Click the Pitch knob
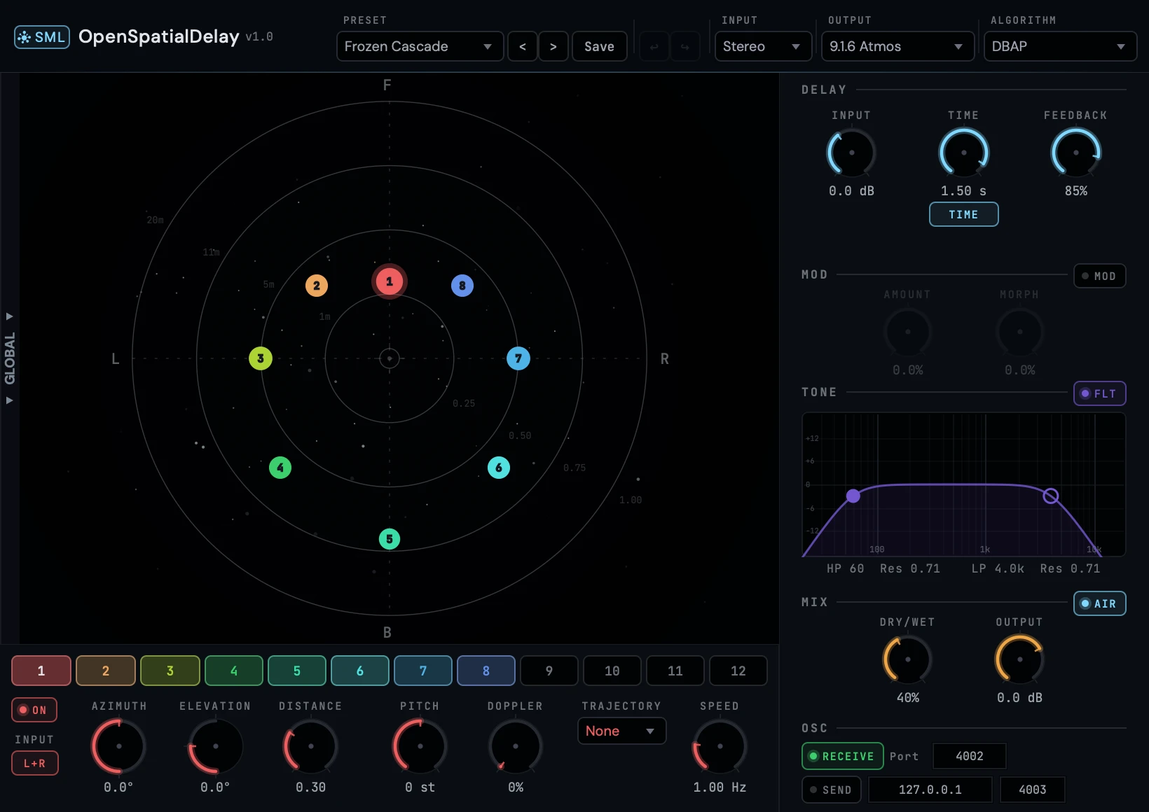 coord(420,746)
